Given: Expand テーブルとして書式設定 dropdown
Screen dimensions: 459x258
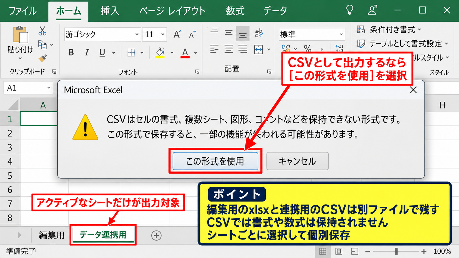Looking at the screenshot, I should [446, 44].
